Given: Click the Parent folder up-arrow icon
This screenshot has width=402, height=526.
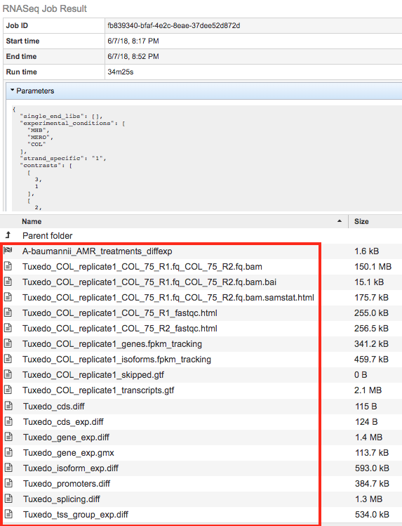Looking at the screenshot, I should click(x=8, y=235).
